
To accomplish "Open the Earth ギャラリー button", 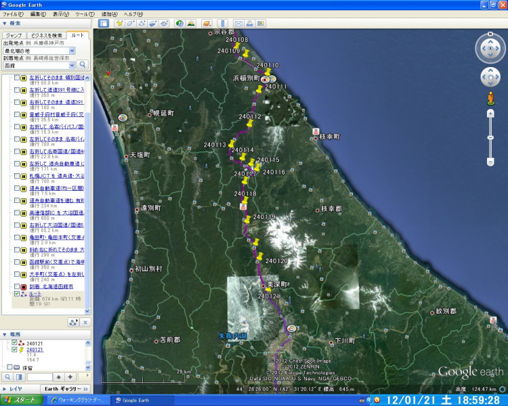I will (x=66, y=389).
